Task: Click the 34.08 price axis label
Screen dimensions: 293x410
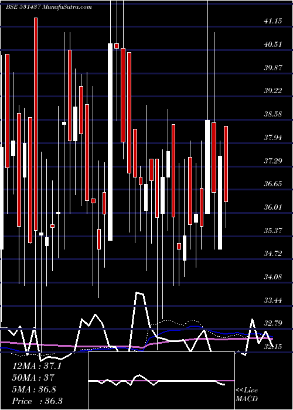Action: 273,276
